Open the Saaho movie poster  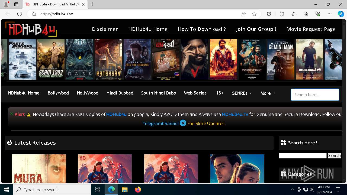(310, 59)
